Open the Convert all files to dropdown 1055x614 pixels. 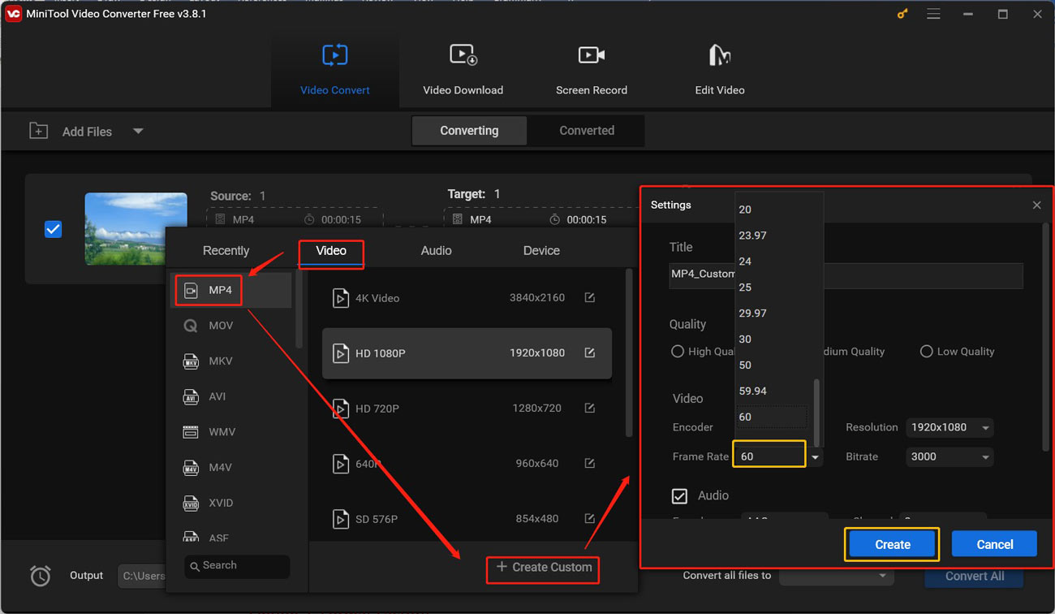pos(836,576)
